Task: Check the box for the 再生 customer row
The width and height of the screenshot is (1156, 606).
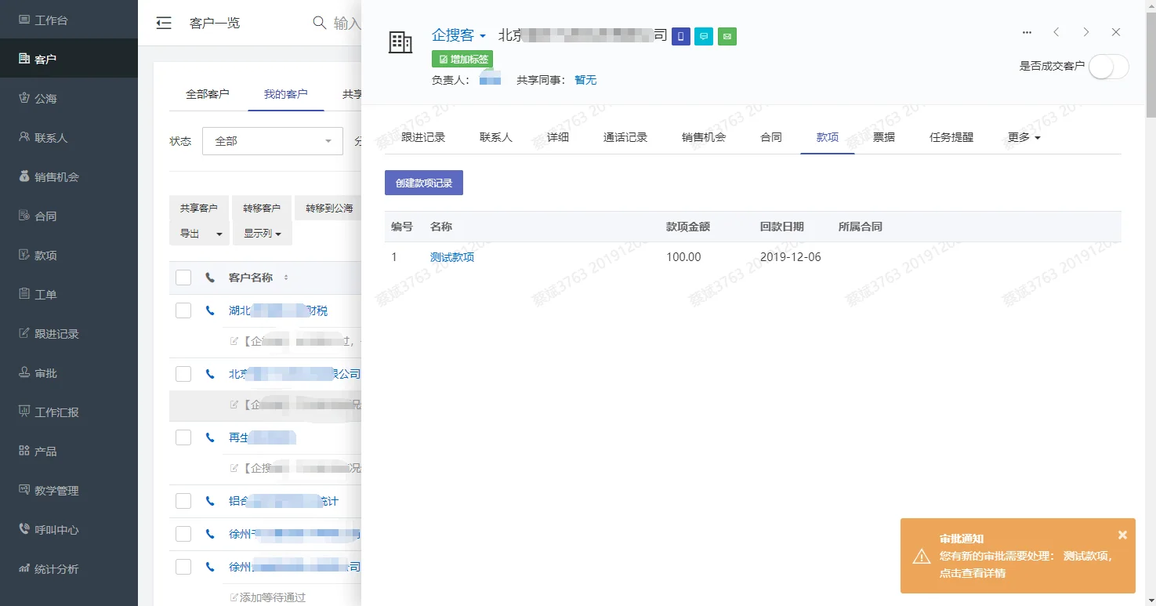Action: pos(183,437)
